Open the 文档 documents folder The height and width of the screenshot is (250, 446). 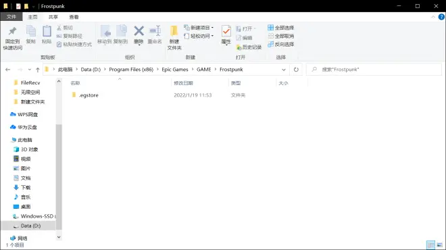point(22,178)
